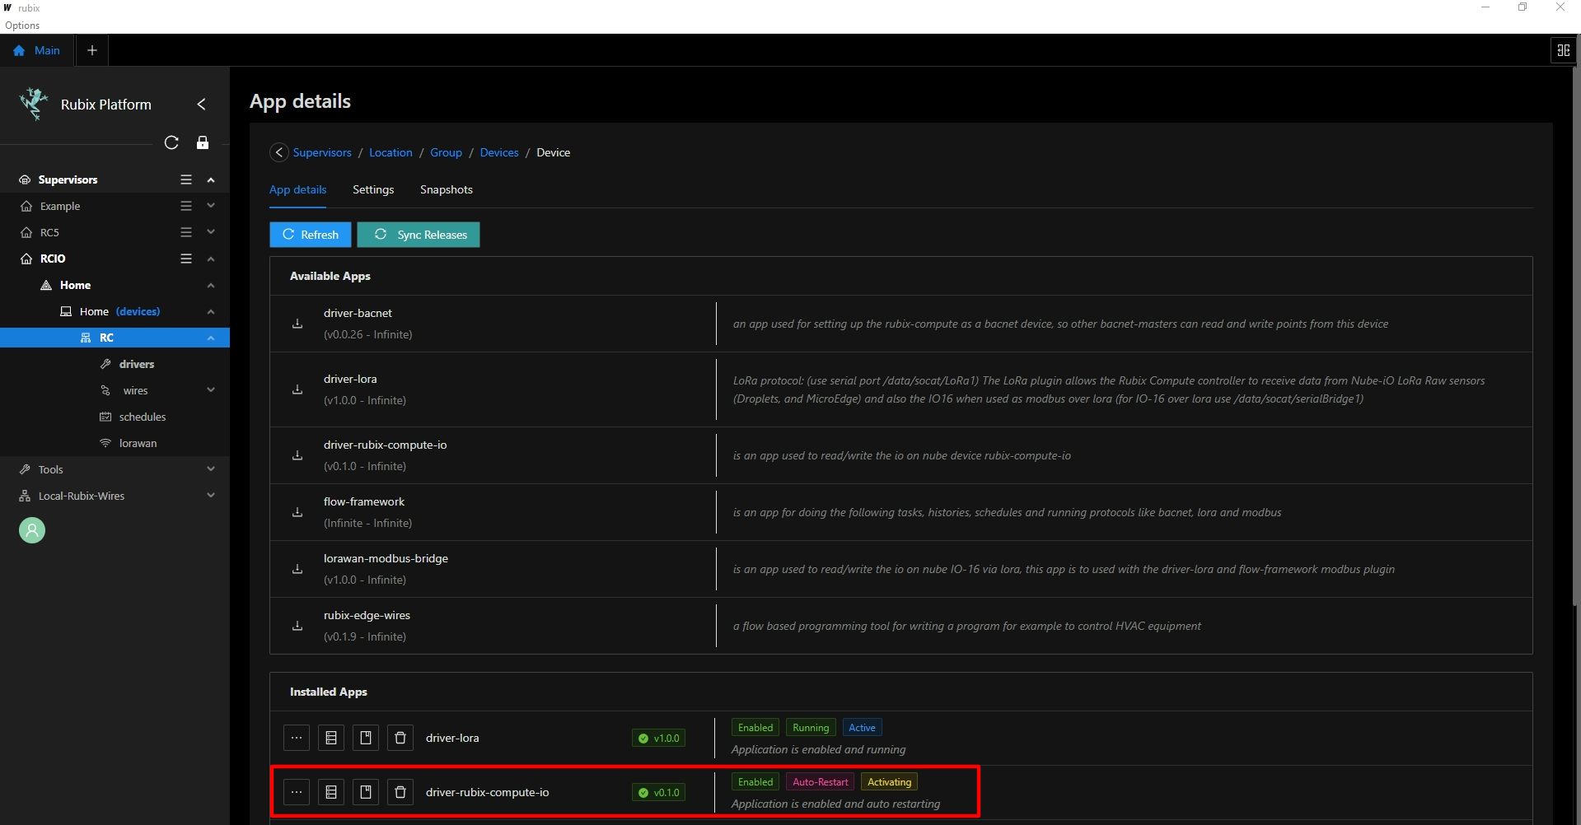Open the Supervisors hamburger menu

[186, 179]
